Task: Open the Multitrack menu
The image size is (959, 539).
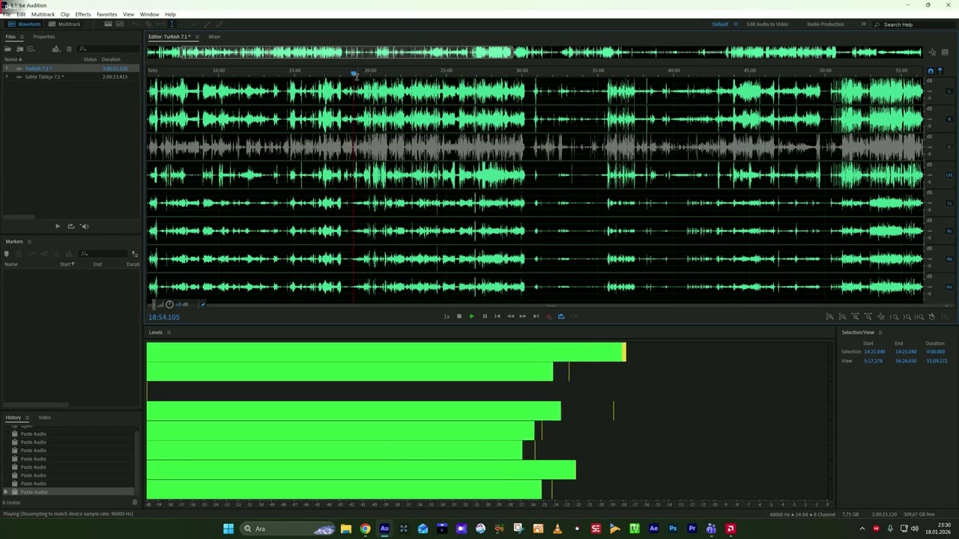Action: 43,14
